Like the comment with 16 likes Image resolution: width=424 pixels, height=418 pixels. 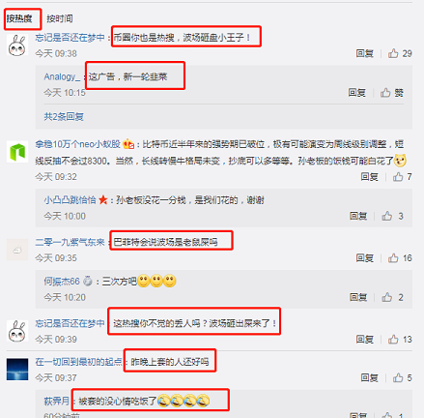click(x=393, y=258)
